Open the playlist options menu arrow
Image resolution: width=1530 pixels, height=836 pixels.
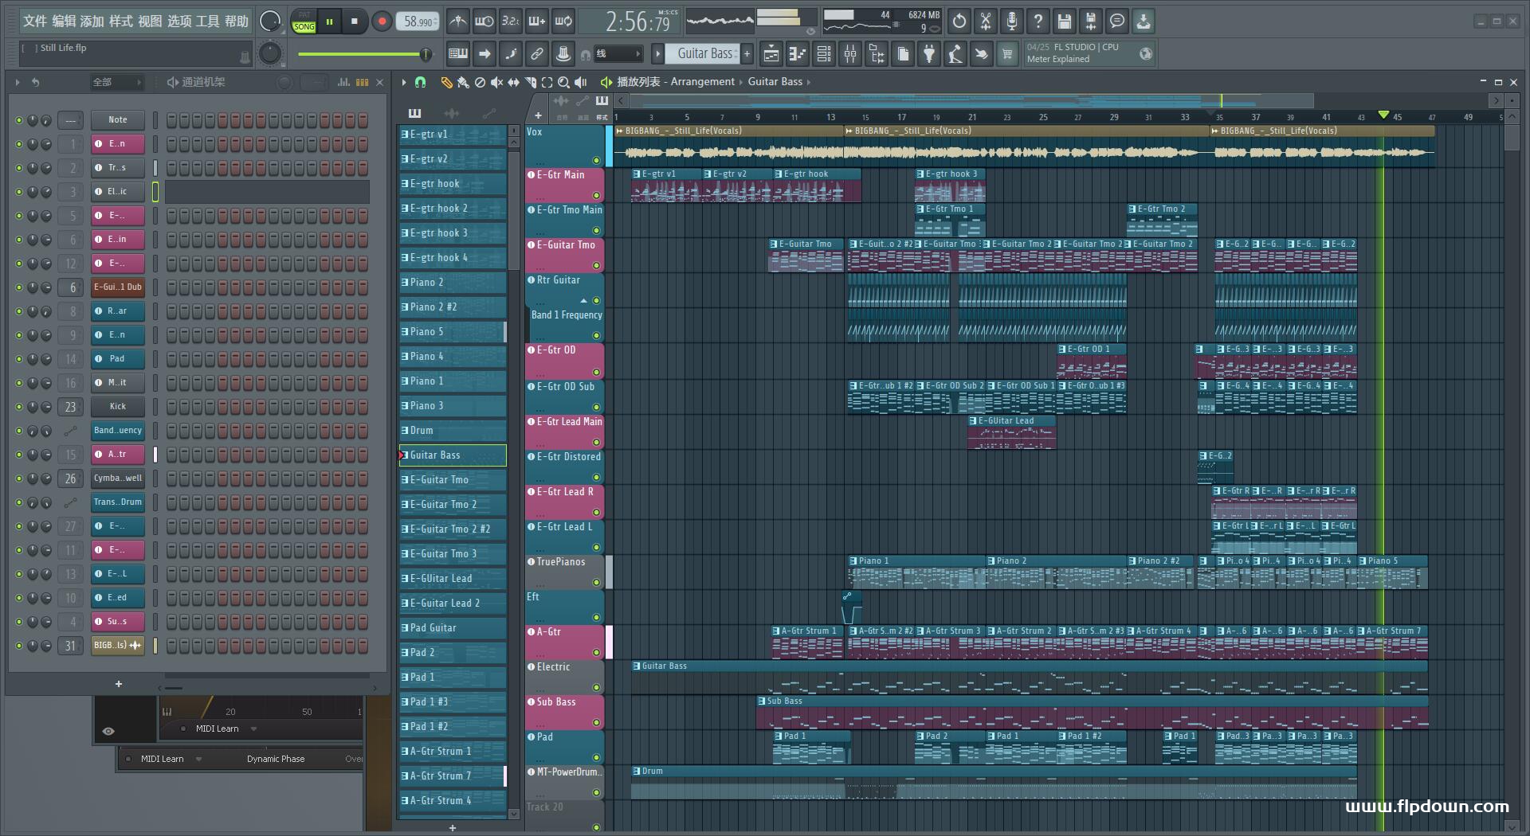point(404,82)
